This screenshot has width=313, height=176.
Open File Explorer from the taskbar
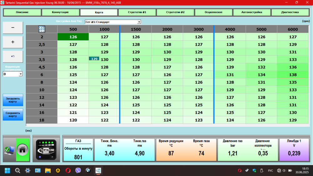[48, 170]
